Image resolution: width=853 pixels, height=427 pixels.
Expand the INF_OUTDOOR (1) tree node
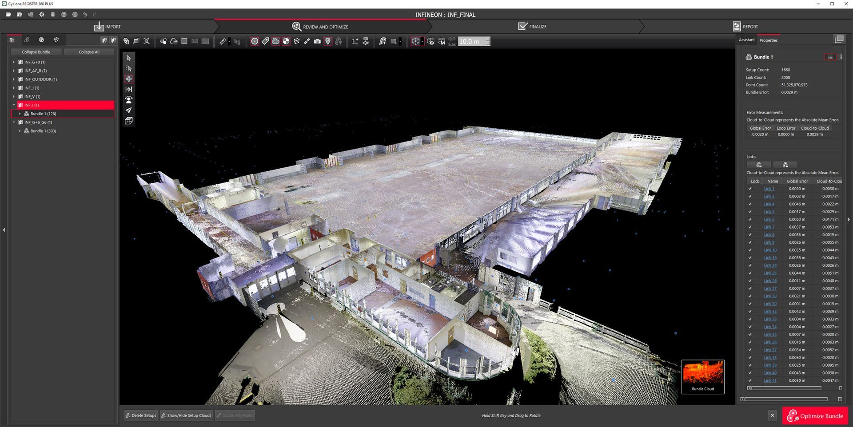(14, 79)
